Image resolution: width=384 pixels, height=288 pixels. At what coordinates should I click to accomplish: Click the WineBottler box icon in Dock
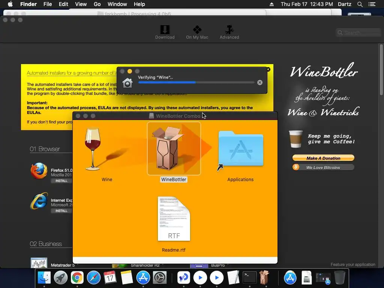(264, 277)
